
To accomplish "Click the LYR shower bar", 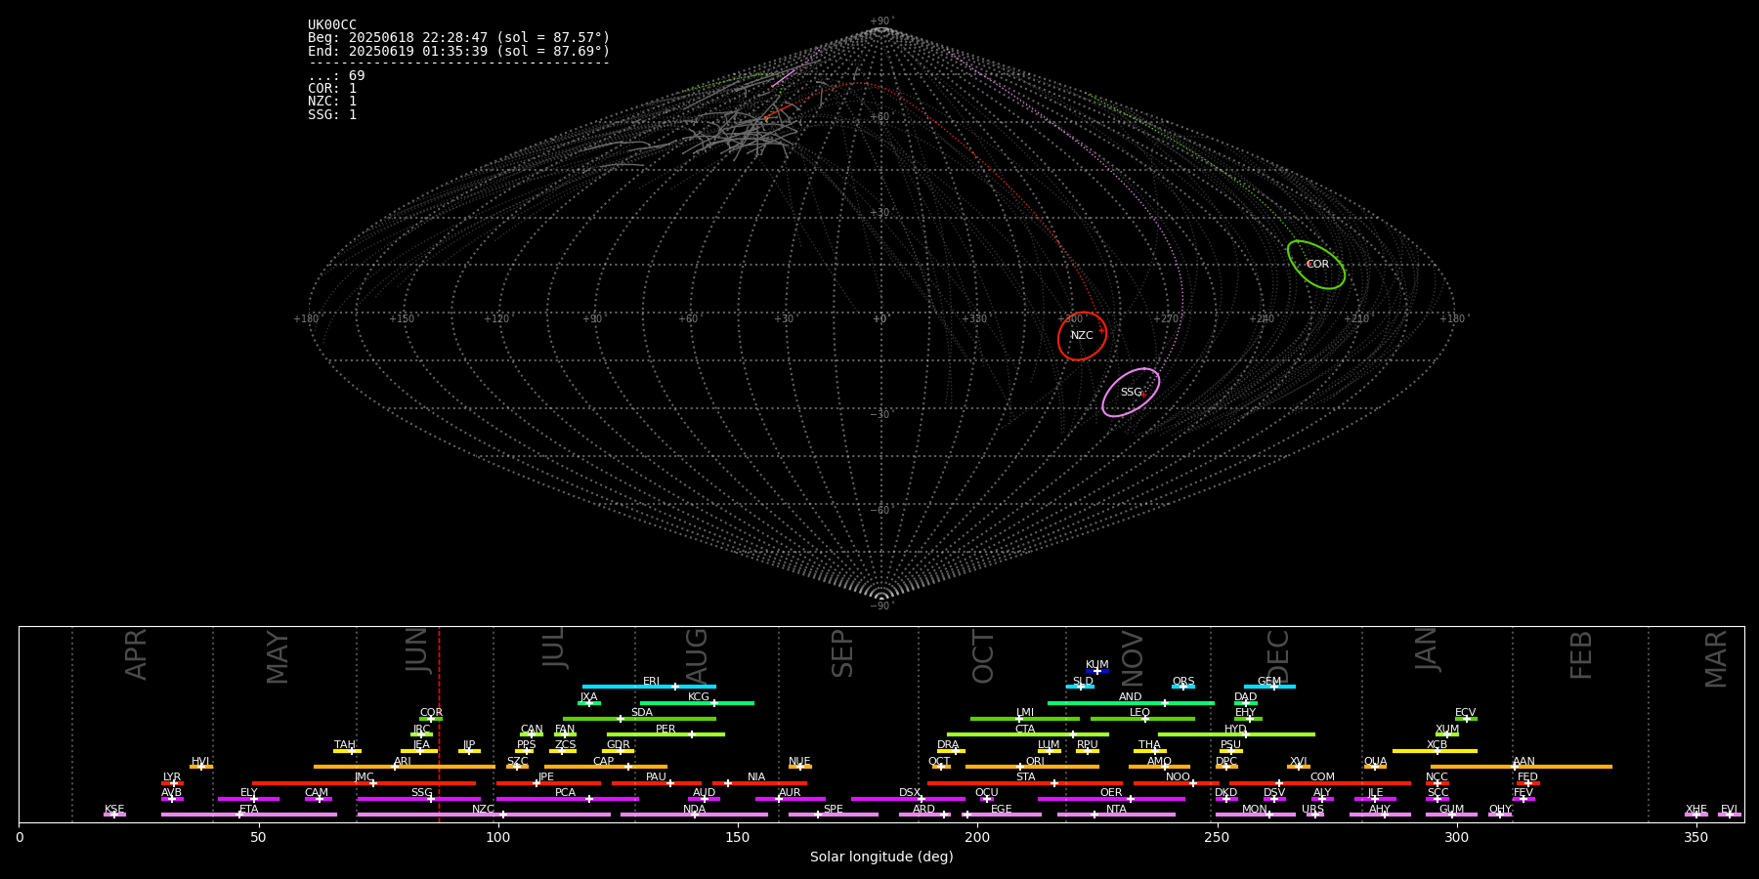I will pyautogui.click(x=172, y=783).
